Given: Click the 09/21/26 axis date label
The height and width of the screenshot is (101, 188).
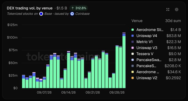Looking at the screenshot, I should pos(93,92).
